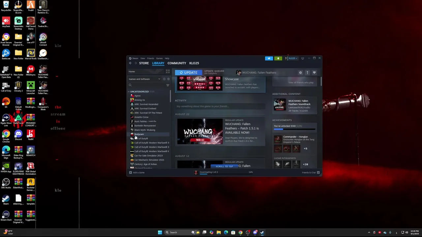Expand +28 locked achievements

coord(305,164)
